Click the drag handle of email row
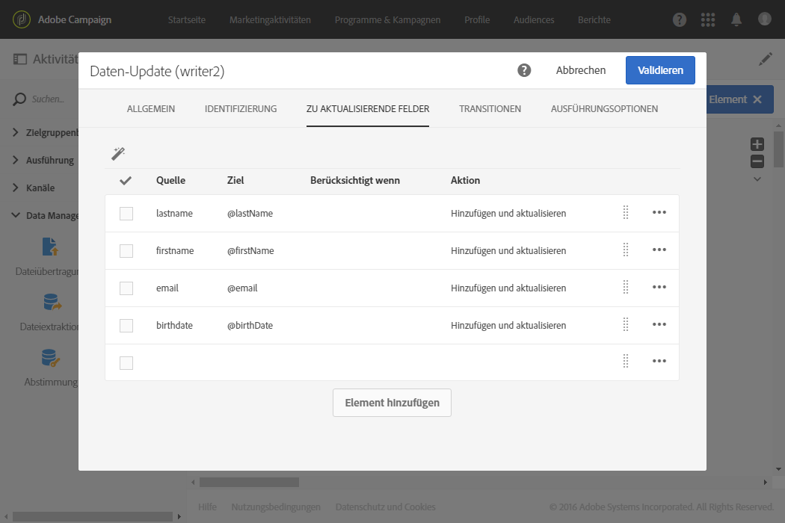This screenshot has height=523, width=785. click(x=626, y=287)
